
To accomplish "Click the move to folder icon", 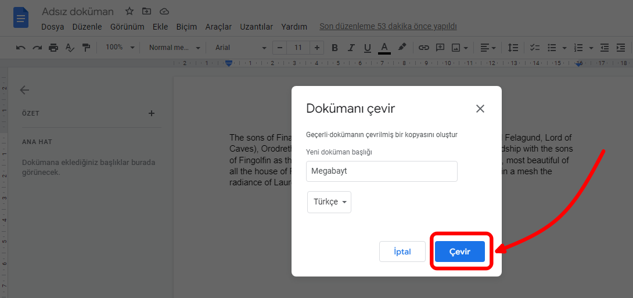I will pos(146,12).
